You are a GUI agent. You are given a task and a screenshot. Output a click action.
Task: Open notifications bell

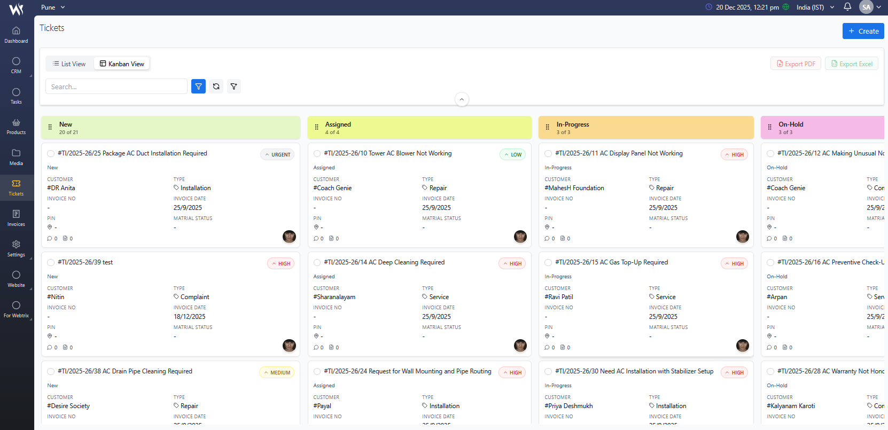point(847,7)
